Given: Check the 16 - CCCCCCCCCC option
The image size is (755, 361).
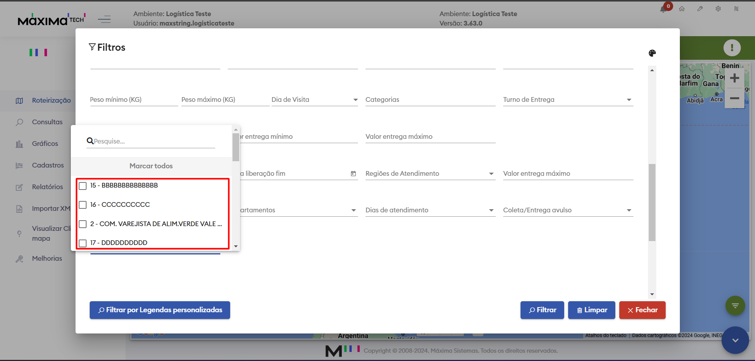Looking at the screenshot, I should [x=83, y=205].
